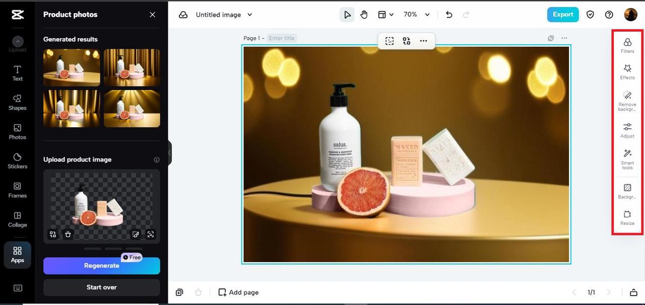
Task: Click the Export button
Action: click(563, 15)
